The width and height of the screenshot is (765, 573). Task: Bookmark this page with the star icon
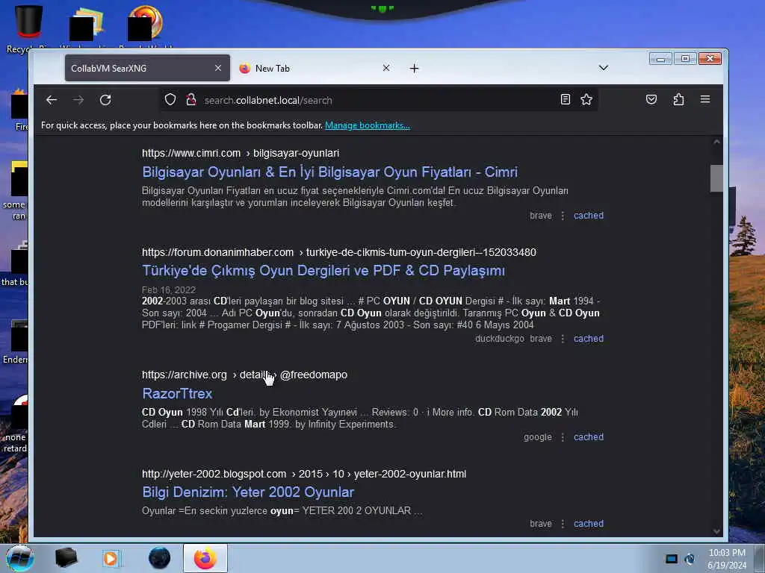pyautogui.click(x=586, y=100)
